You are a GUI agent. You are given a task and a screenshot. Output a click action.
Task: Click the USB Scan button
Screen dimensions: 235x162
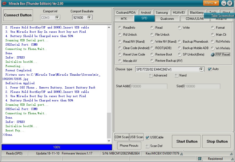pyautogui.click(x=136, y=137)
